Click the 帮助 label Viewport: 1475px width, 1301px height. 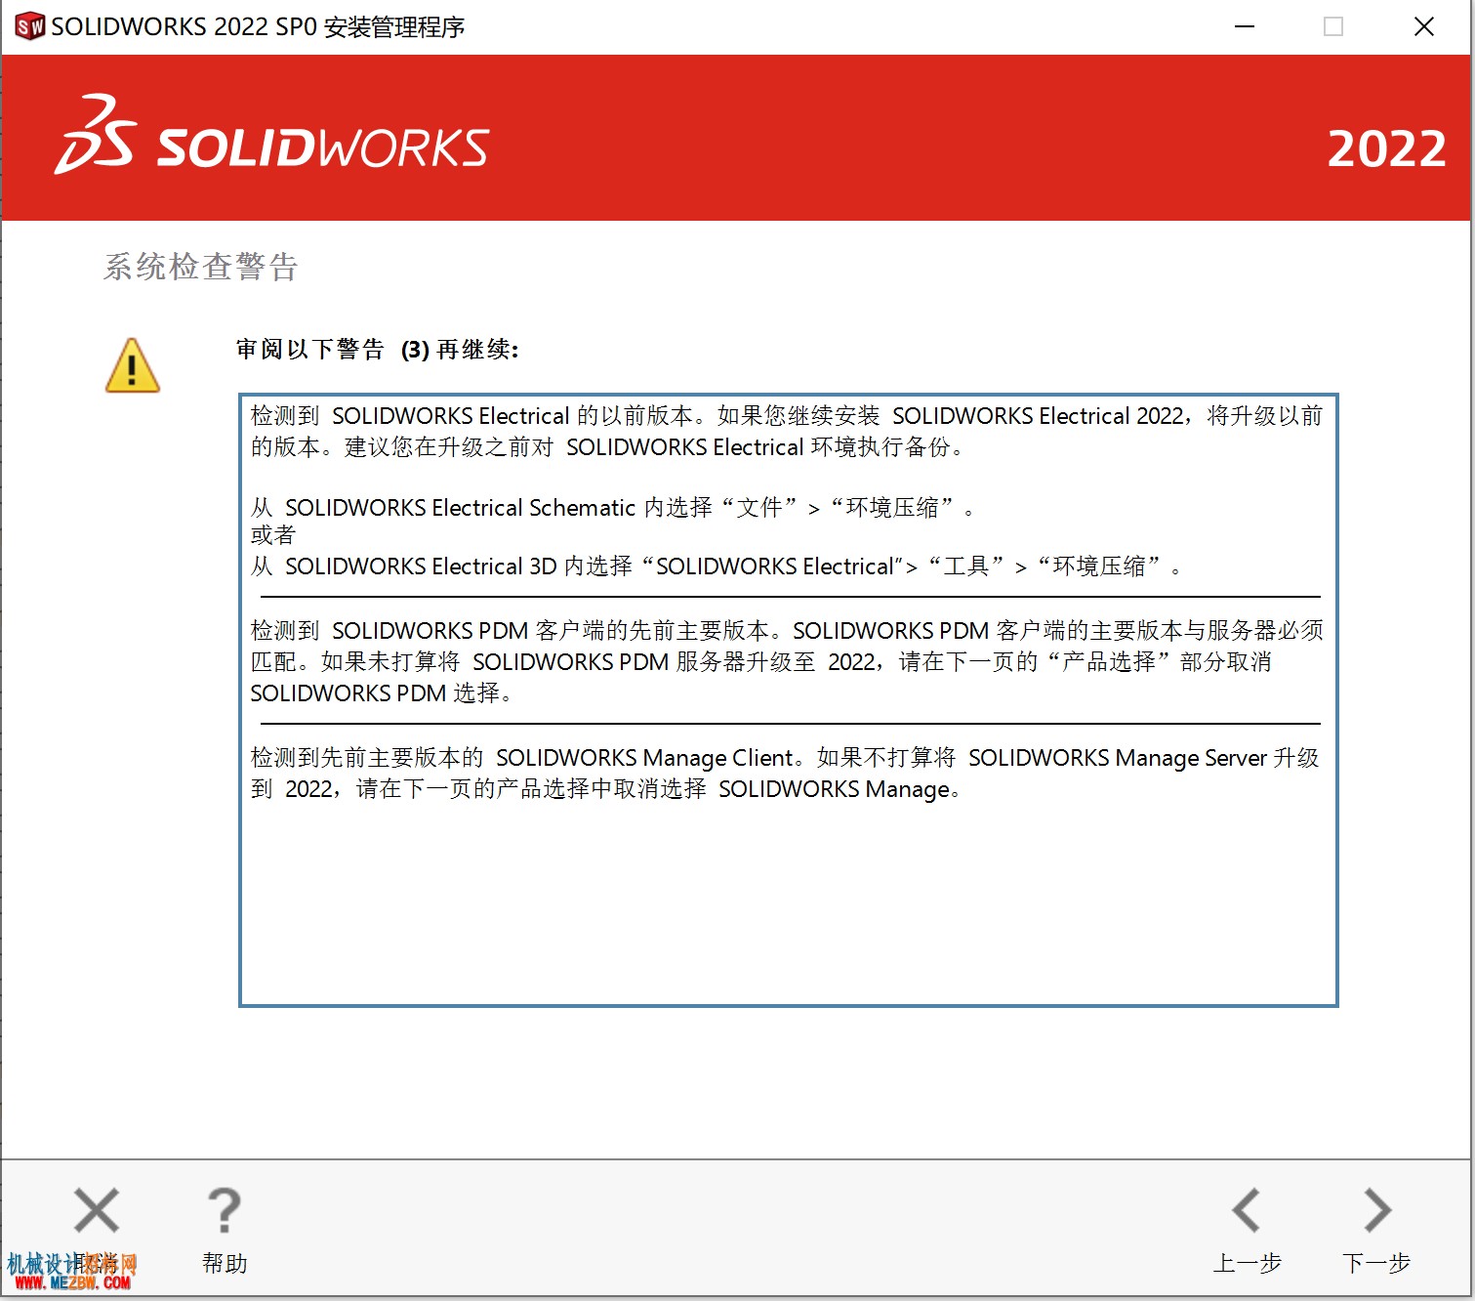pos(225,1263)
